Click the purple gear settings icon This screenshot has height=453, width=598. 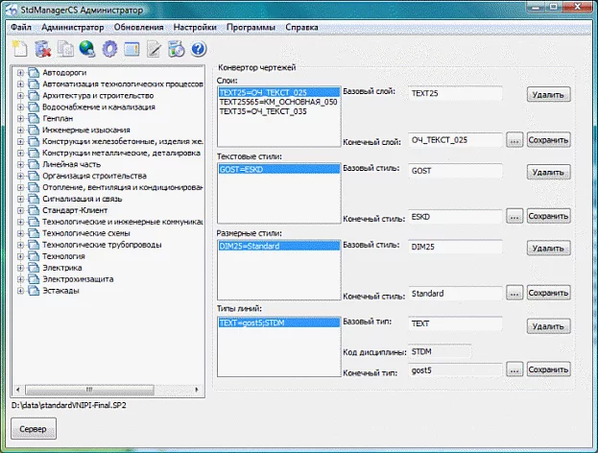point(109,48)
